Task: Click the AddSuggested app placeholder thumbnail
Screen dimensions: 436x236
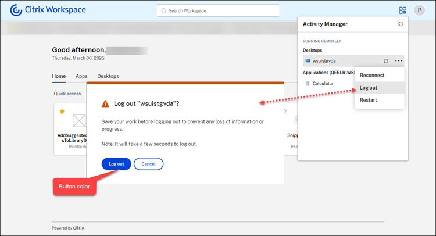Action: point(79,121)
